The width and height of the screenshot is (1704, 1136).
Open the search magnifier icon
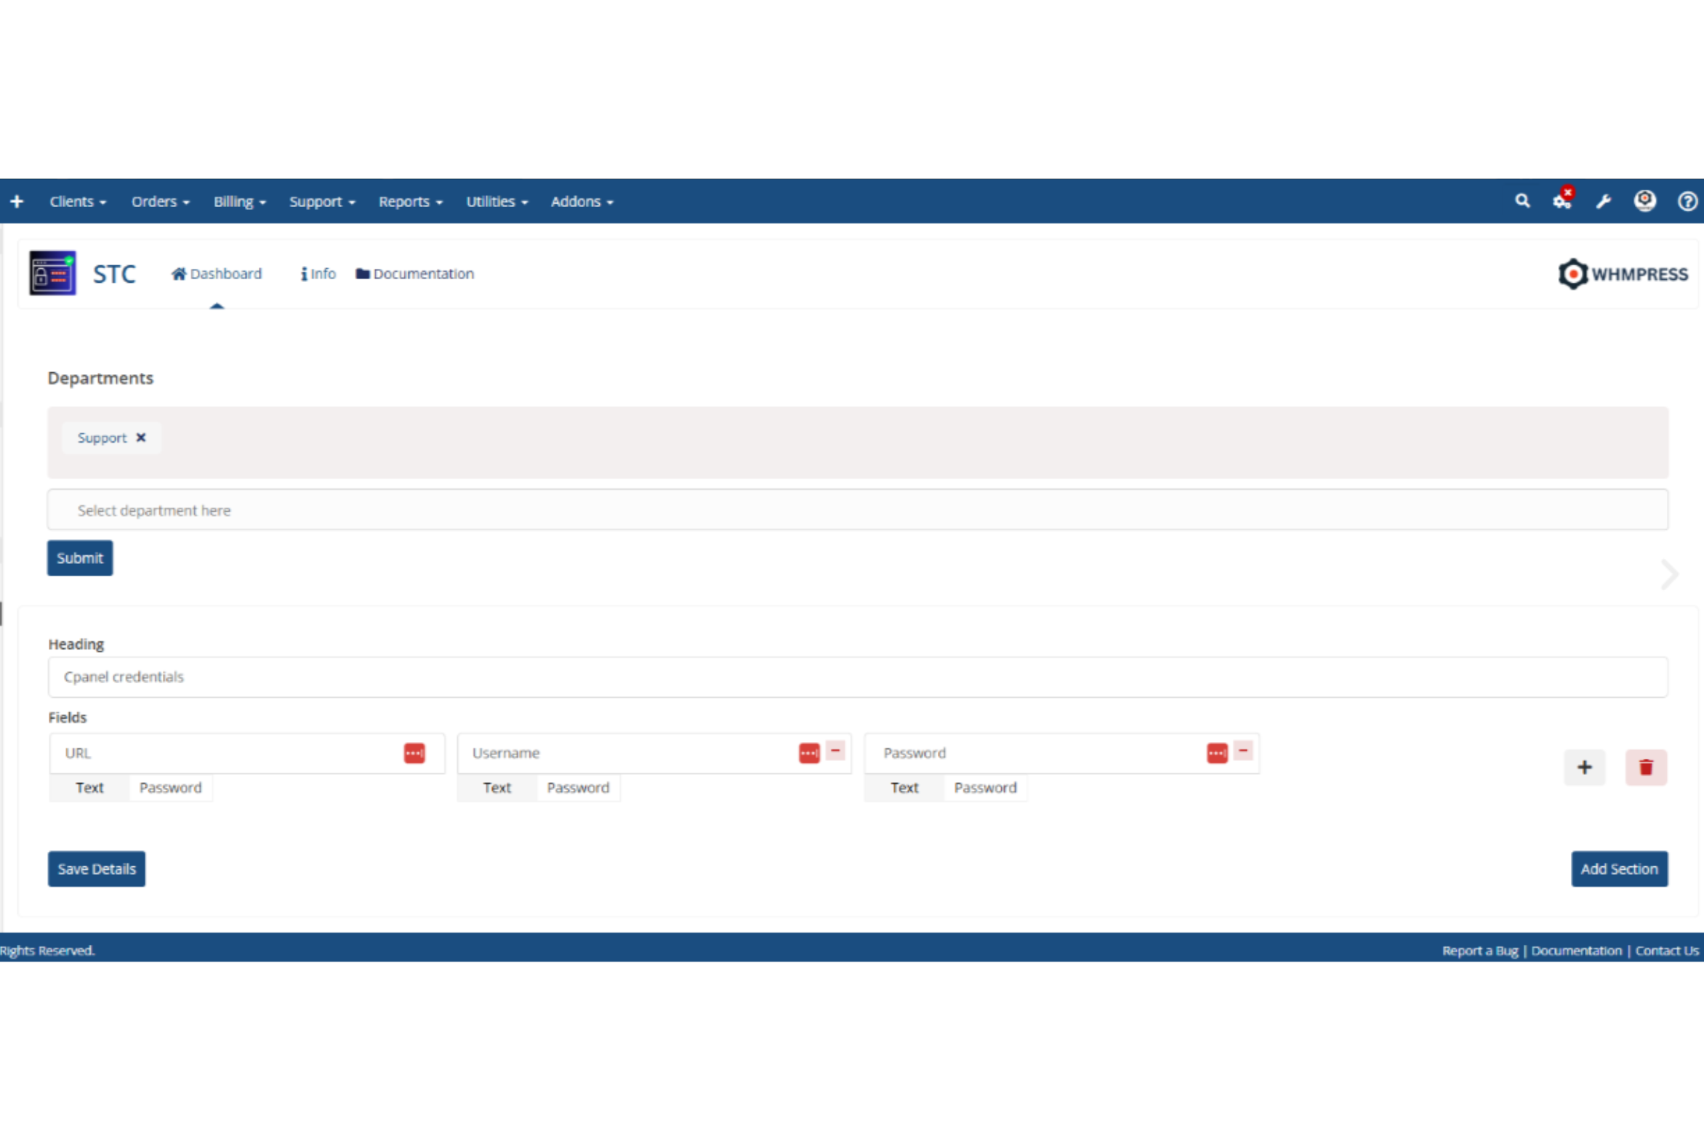[x=1522, y=201]
